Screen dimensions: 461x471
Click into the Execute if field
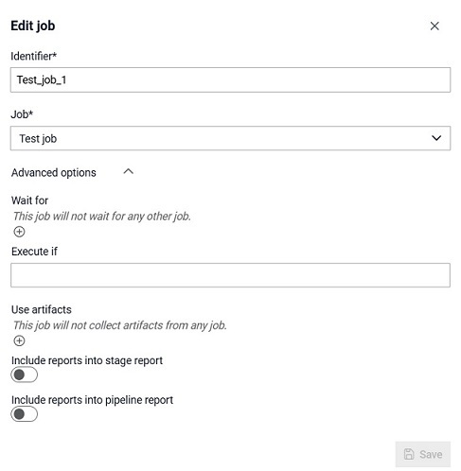(x=230, y=275)
